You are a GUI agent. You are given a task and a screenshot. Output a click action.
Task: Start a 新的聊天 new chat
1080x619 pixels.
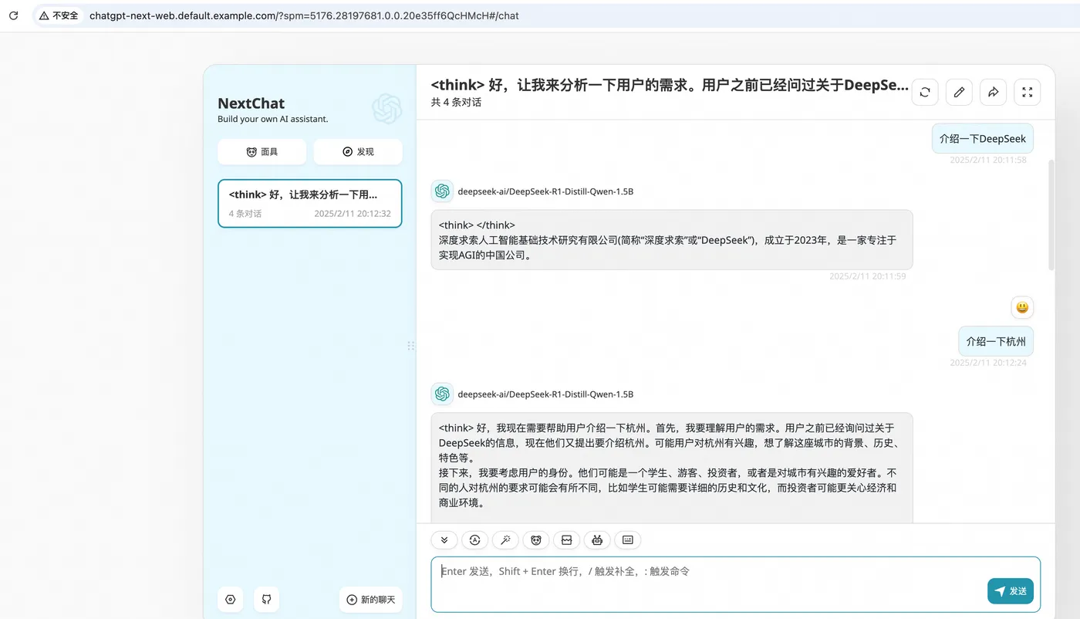point(370,600)
